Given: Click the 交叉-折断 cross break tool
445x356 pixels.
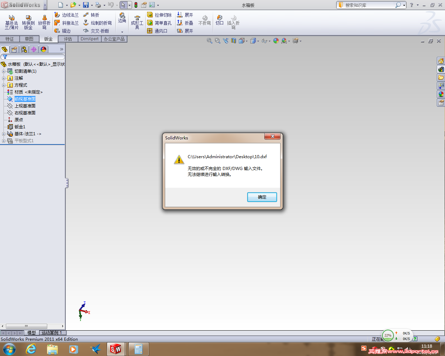Looking at the screenshot, I should [96, 31].
